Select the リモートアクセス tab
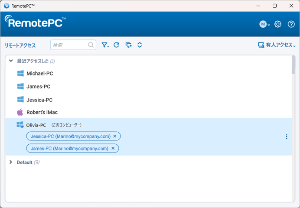Viewport: 300px width, 208px height. 20,45
